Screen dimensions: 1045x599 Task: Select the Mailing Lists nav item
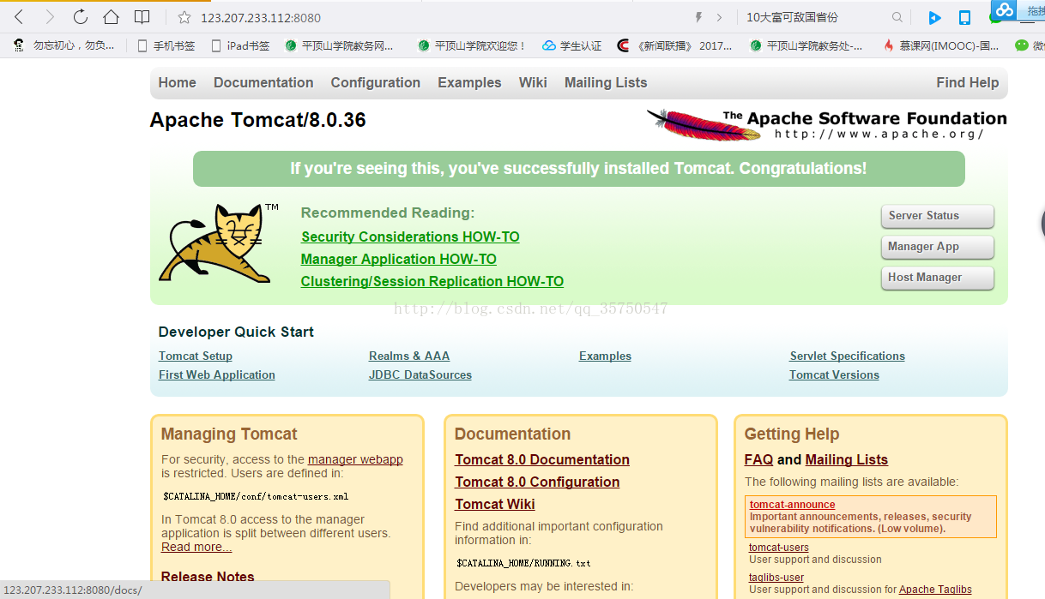[606, 82]
